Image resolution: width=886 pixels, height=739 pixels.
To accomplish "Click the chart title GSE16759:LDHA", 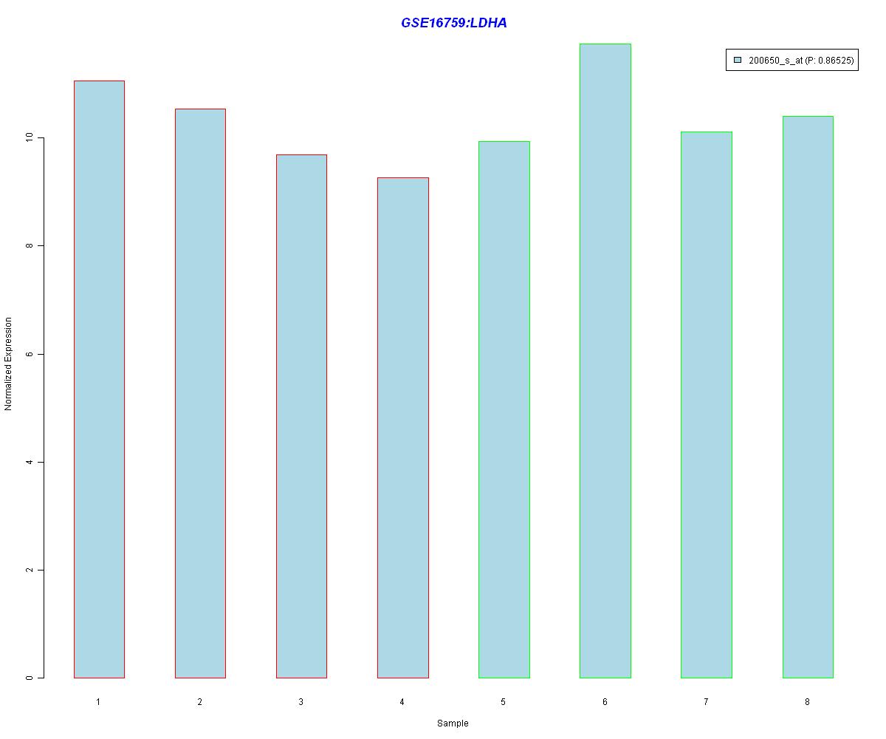I will click(x=453, y=23).
